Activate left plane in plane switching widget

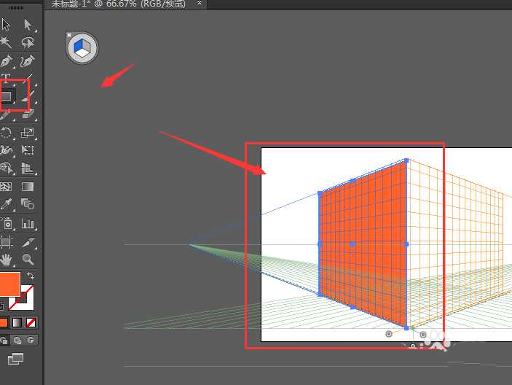pyautogui.click(x=79, y=47)
